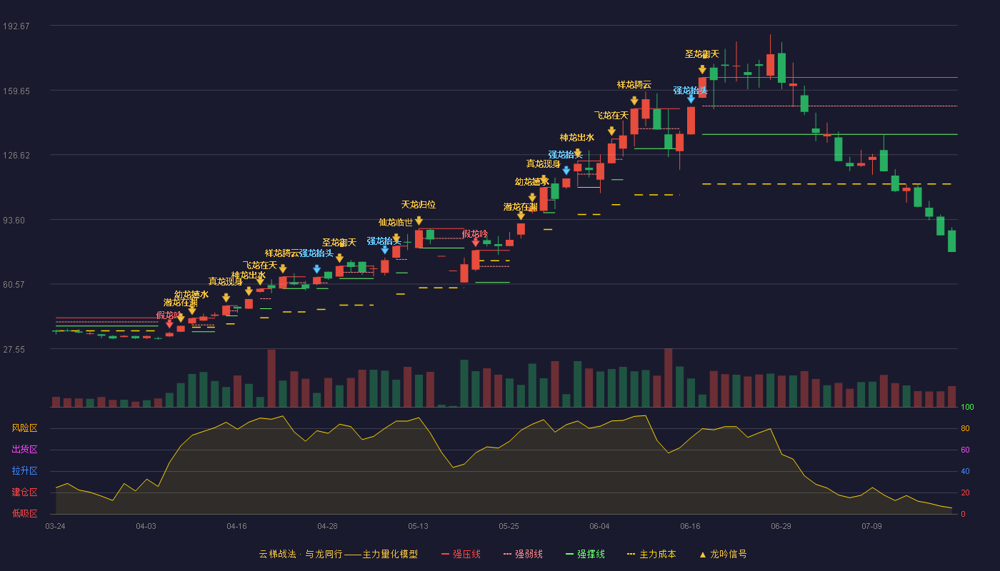This screenshot has height=571, width=1000.
Task: Click the 天龙归位 signal arrow marker
Action: (x=419, y=221)
